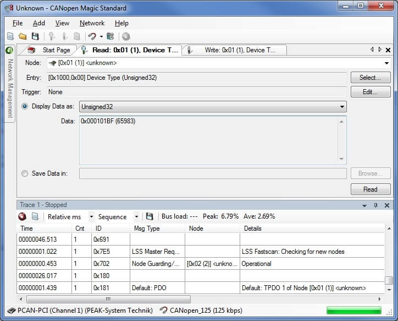Screen dimensions: 398x321
Task: Click the magnet connect toolbar icon
Action: pyautogui.click(x=92, y=36)
